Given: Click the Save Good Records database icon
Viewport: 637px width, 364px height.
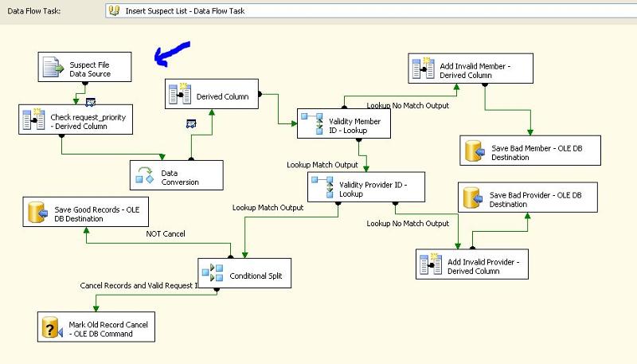Looking at the screenshot, I should coord(37,213).
